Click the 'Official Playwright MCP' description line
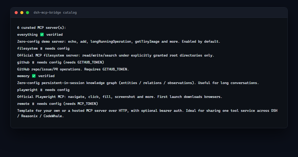Screen dimensions: 298x157 (x=120, y=97)
